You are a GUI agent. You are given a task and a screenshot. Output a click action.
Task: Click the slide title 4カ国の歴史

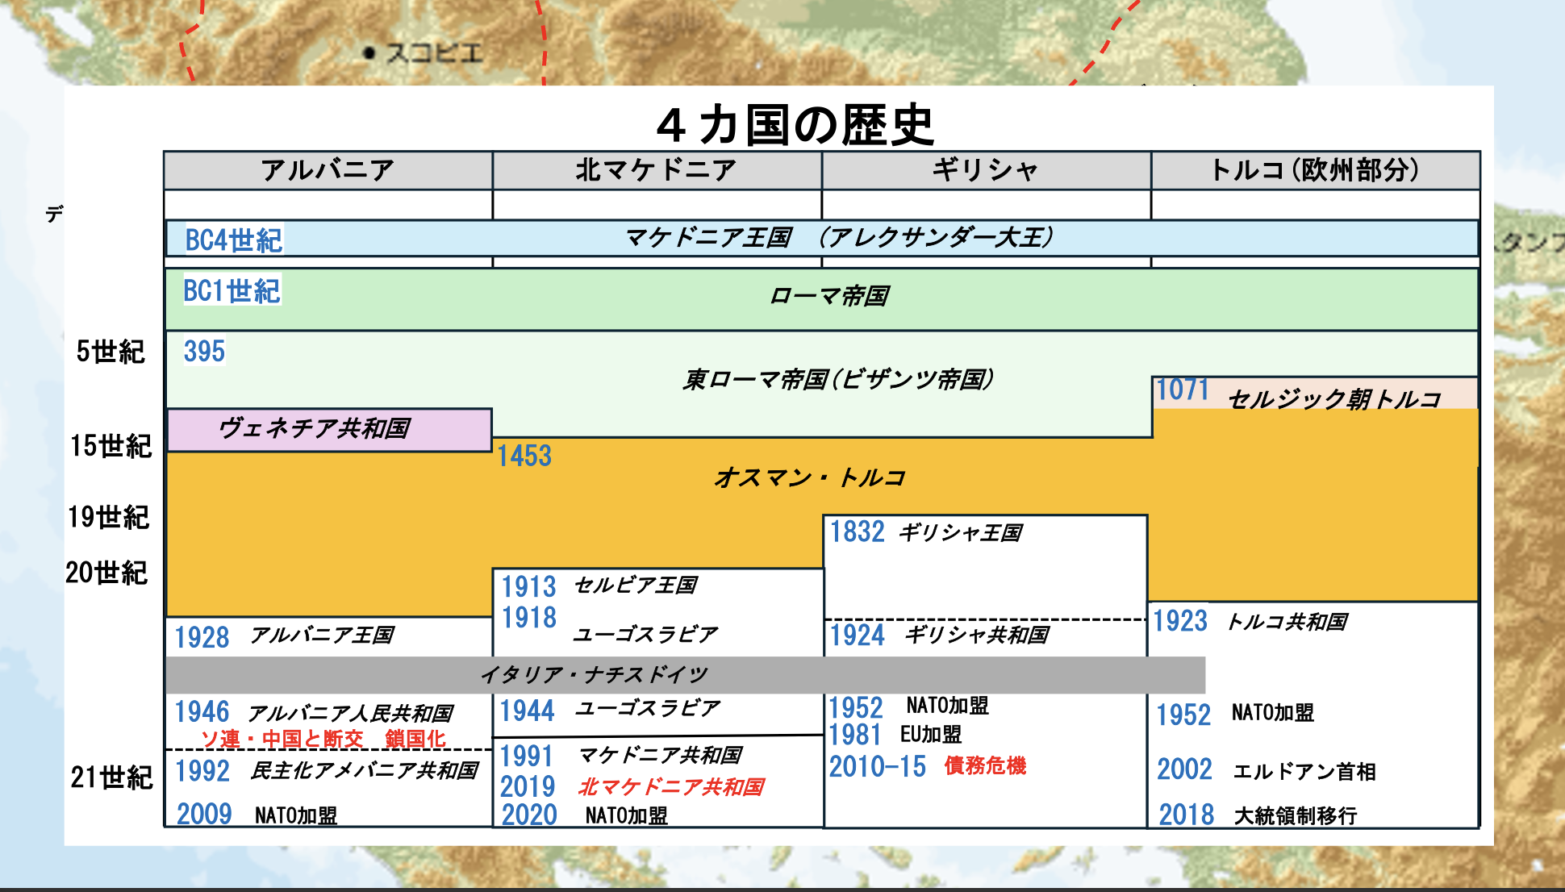795,126
